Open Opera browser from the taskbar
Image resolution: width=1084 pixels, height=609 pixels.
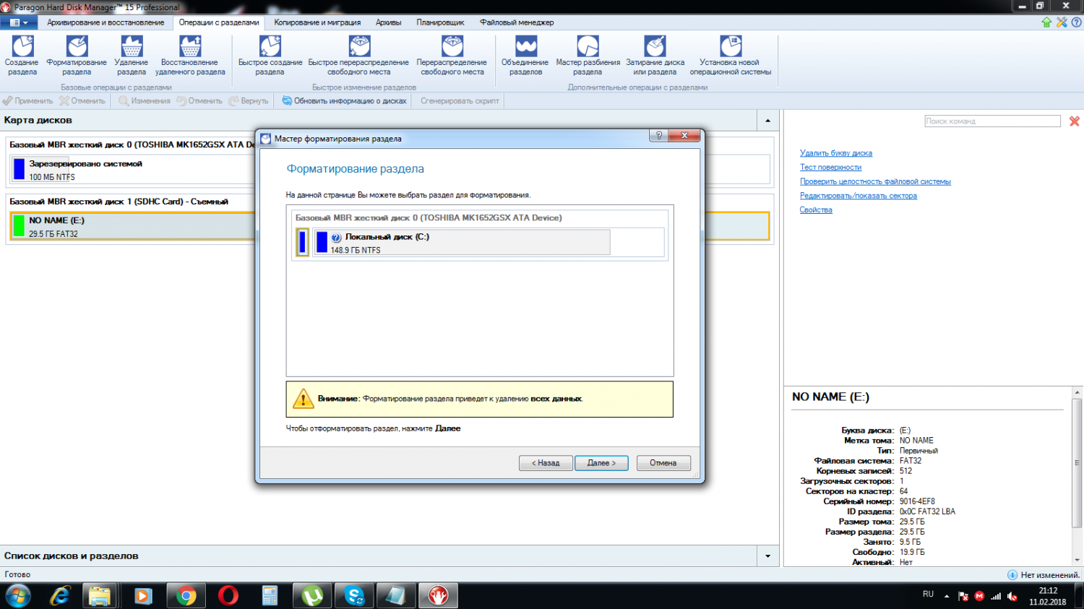[228, 596]
